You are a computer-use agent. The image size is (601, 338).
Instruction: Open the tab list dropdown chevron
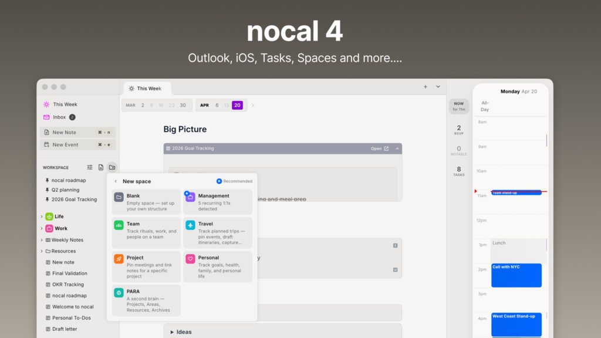coord(438,87)
